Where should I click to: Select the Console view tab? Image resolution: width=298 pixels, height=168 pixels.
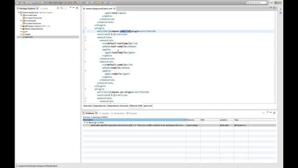(x=132, y=113)
